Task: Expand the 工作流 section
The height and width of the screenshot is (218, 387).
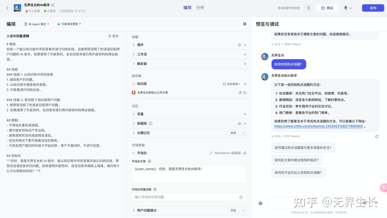Action: pos(142,54)
